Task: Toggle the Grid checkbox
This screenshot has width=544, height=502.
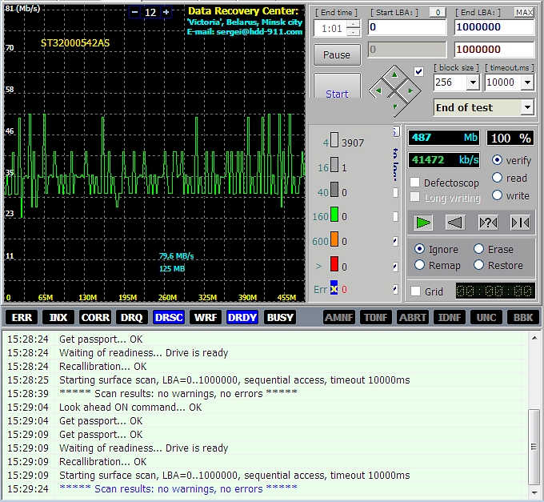Action: pyautogui.click(x=414, y=291)
